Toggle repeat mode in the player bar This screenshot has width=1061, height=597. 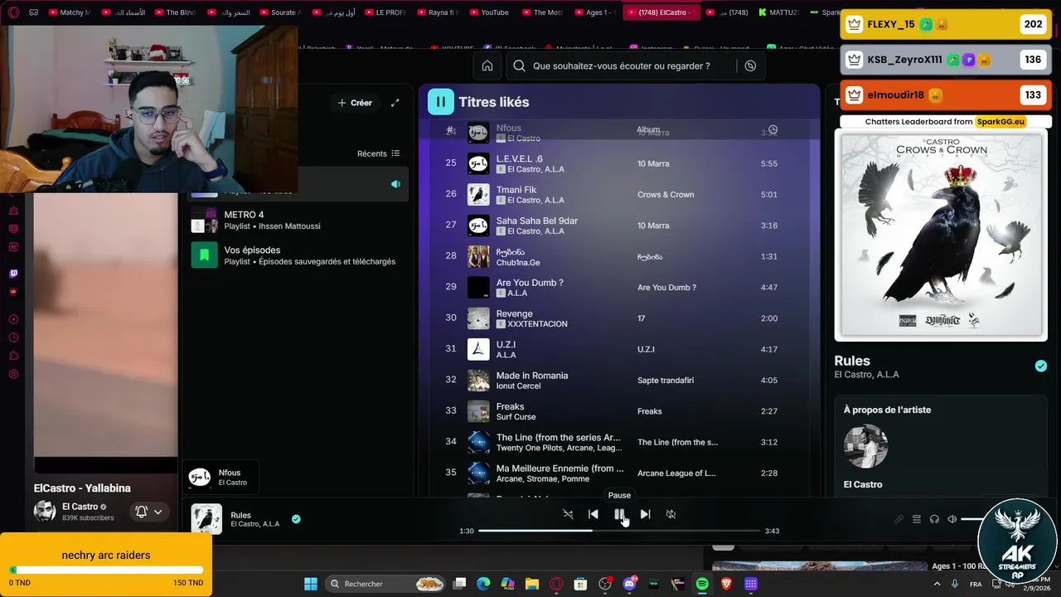click(671, 514)
